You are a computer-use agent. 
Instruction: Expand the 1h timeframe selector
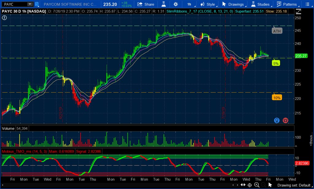(x=190, y=4)
